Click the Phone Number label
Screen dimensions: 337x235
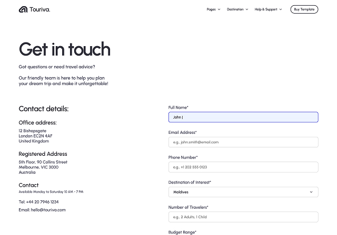pos(183,157)
